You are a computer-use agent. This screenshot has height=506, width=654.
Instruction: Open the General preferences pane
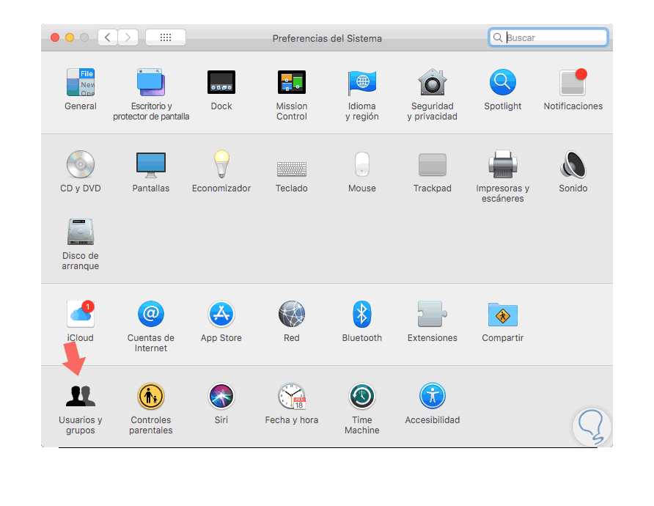coord(81,82)
